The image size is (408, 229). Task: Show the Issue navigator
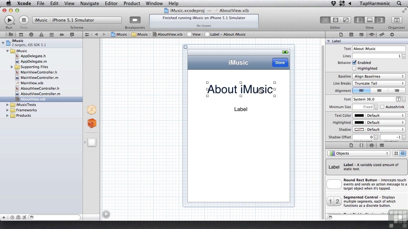[41, 34]
